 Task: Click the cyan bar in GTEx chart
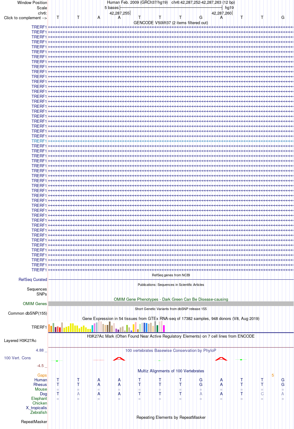(x=93, y=329)
